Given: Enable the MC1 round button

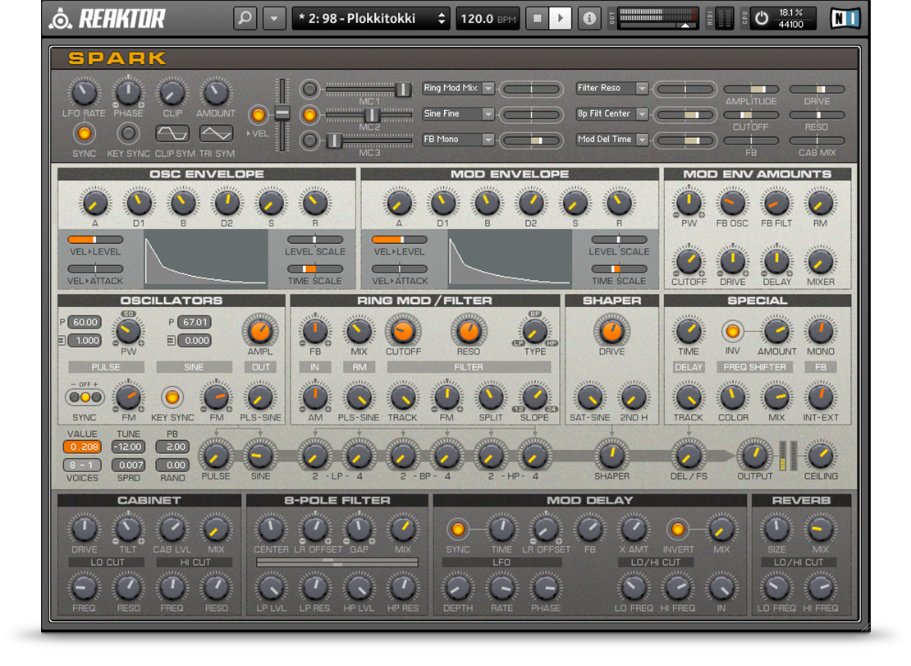Looking at the screenshot, I should 310,89.
